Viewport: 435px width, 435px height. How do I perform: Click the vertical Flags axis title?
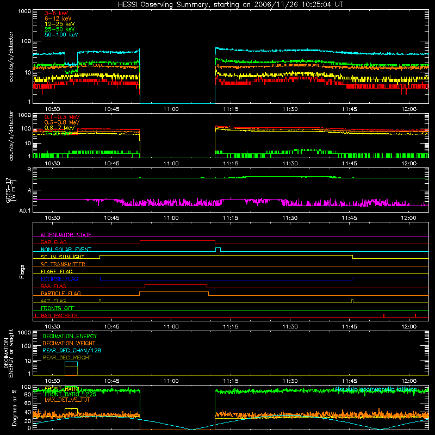[22, 271]
